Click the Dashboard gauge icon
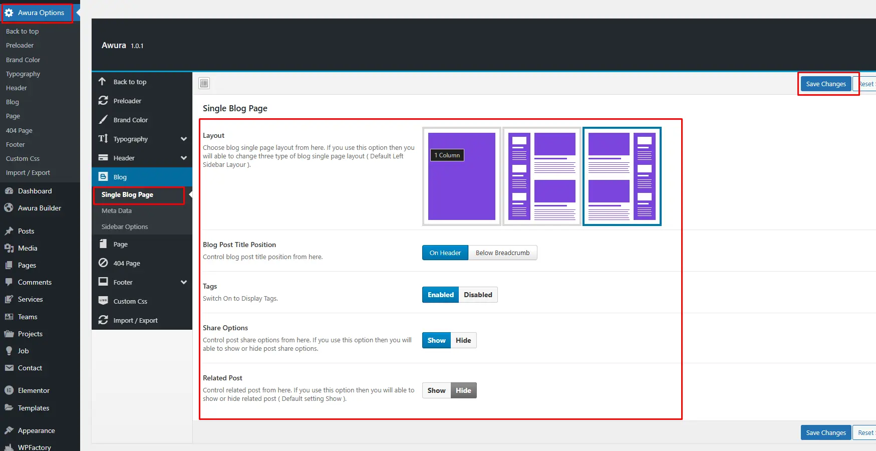This screenshot has width=876, height=451. pyautogui.click(x=9, y=191)
